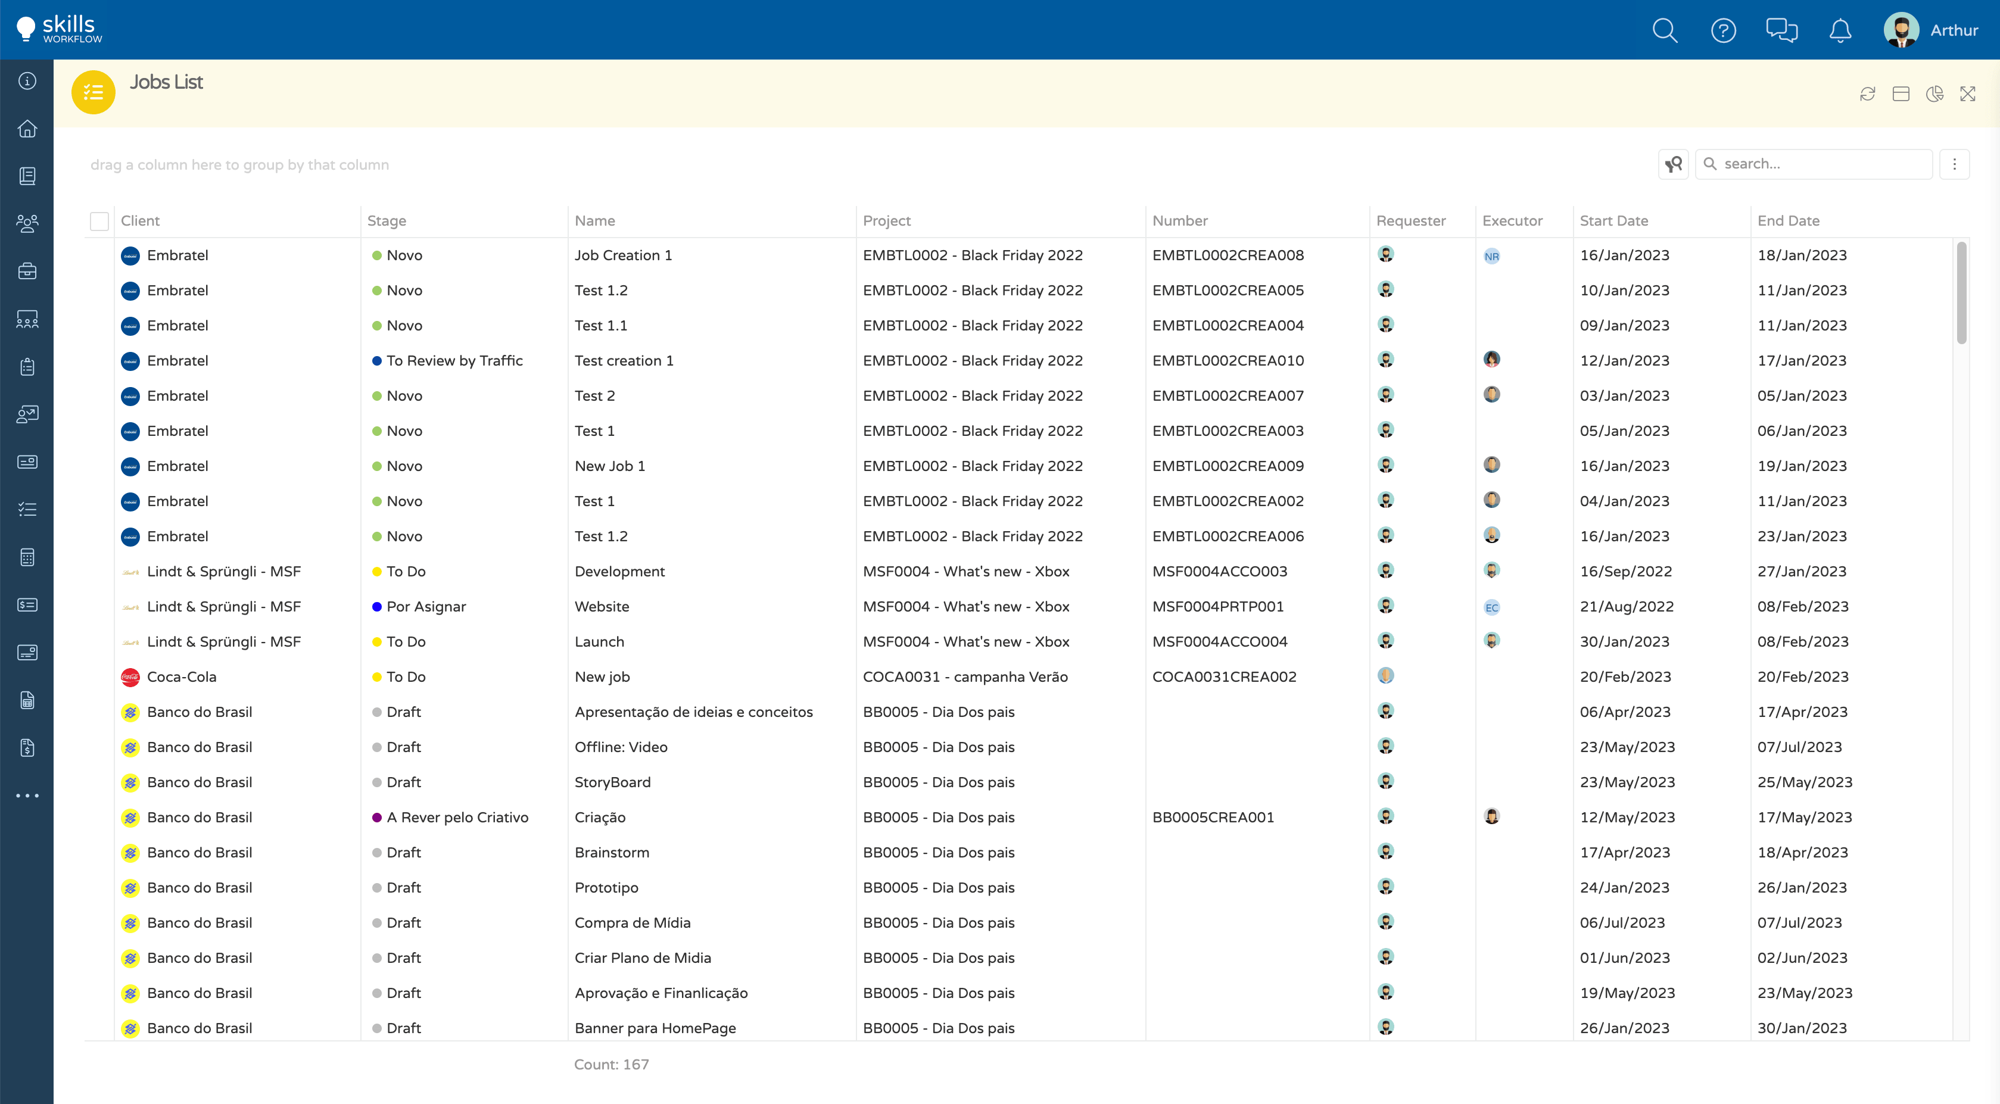Select the 'Job Creation 1' job name

[622, 255]
